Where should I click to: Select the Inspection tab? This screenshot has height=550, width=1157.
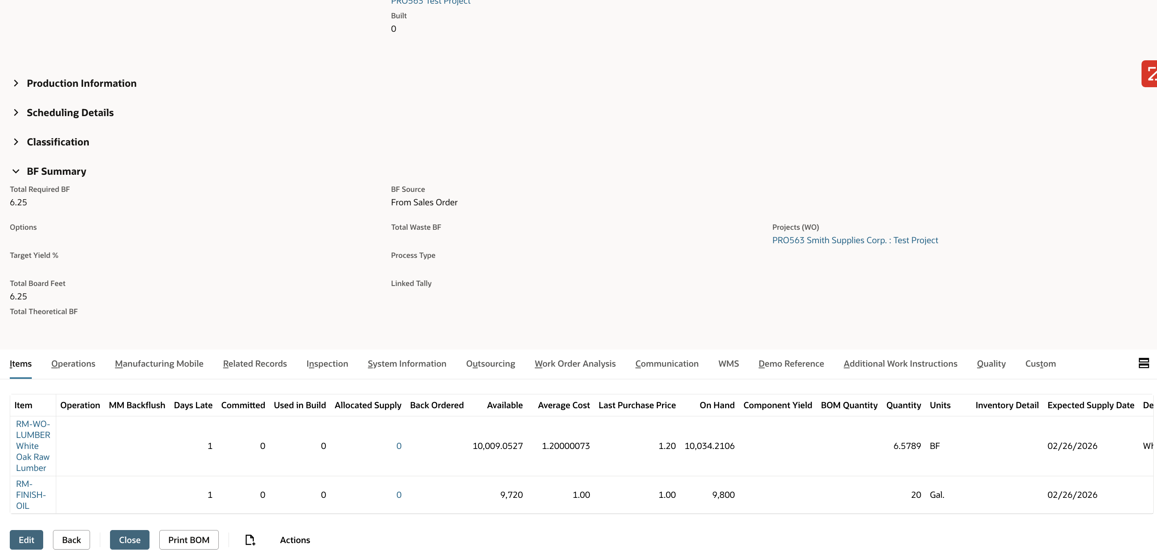[x=327, y=364]
